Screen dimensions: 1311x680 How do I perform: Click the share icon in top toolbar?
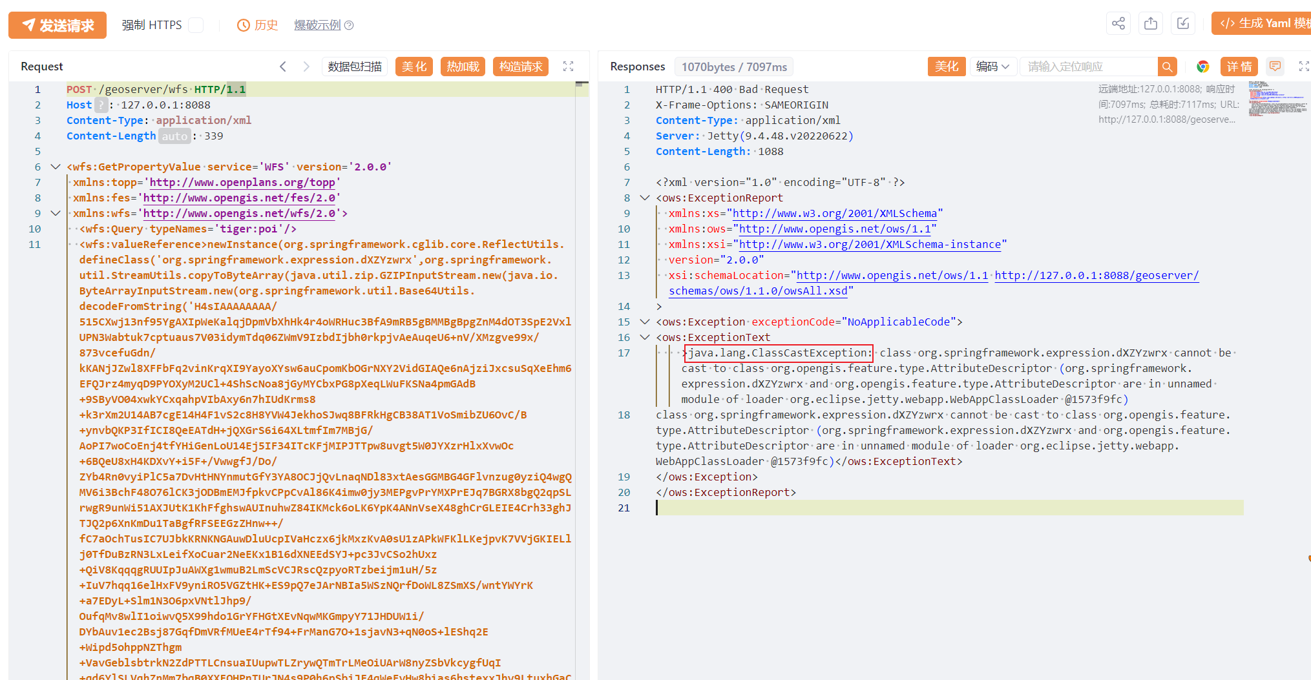(1118, 24)
